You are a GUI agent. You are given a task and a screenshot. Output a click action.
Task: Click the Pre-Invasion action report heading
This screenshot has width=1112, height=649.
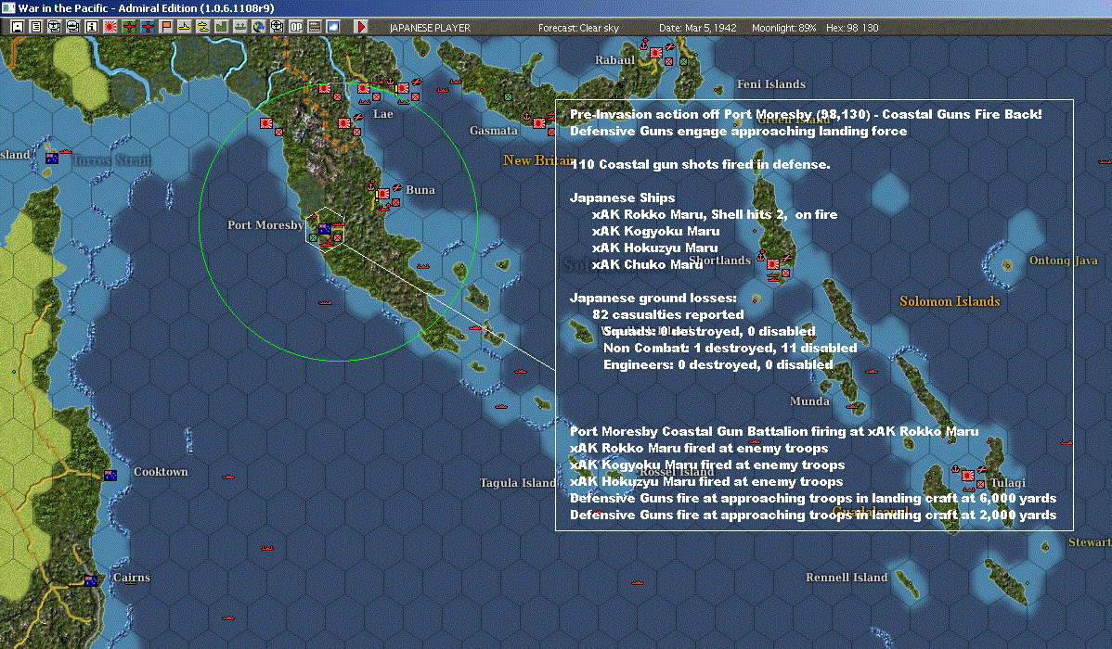806,114
